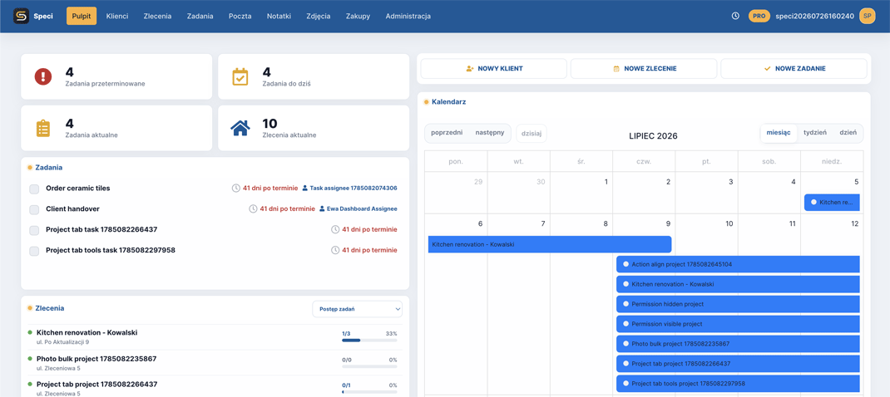Go to the Zadania menu

coord(200,16)
